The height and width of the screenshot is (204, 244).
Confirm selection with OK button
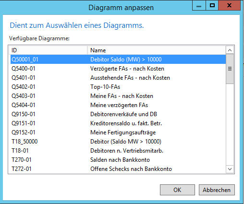177,190
